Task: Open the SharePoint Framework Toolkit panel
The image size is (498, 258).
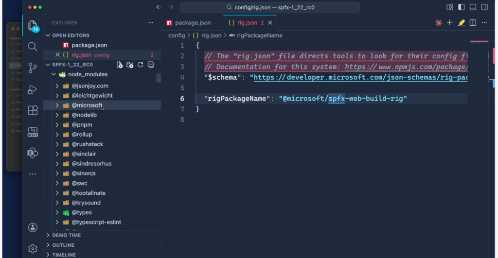Action: [33, 153]
